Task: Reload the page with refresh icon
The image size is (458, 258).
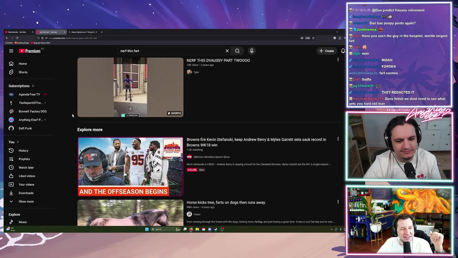Action: click(x=17, y=38)
